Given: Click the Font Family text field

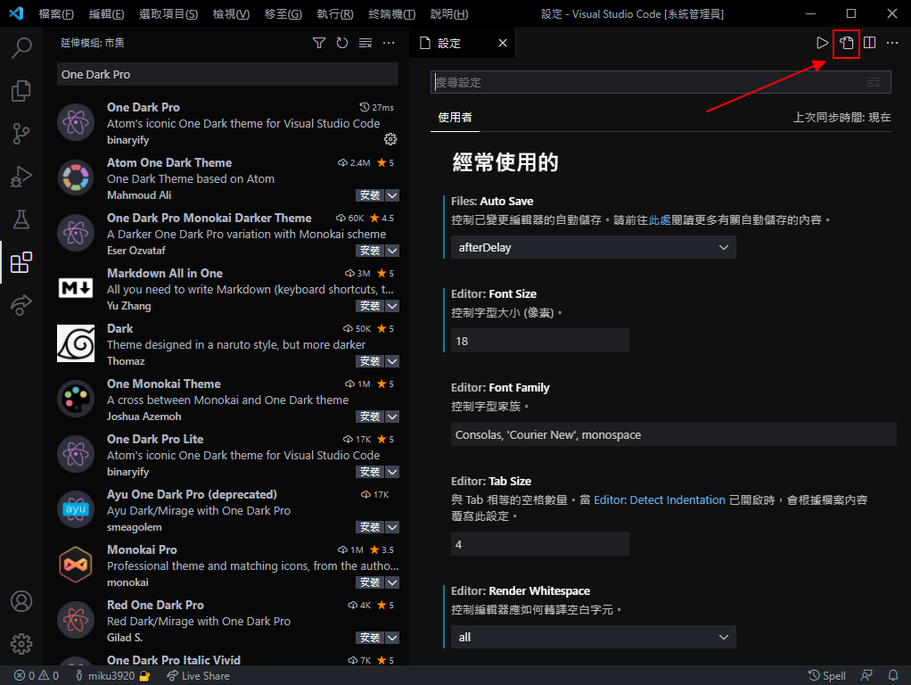Looking at the screenshot, I should (673, 434).
